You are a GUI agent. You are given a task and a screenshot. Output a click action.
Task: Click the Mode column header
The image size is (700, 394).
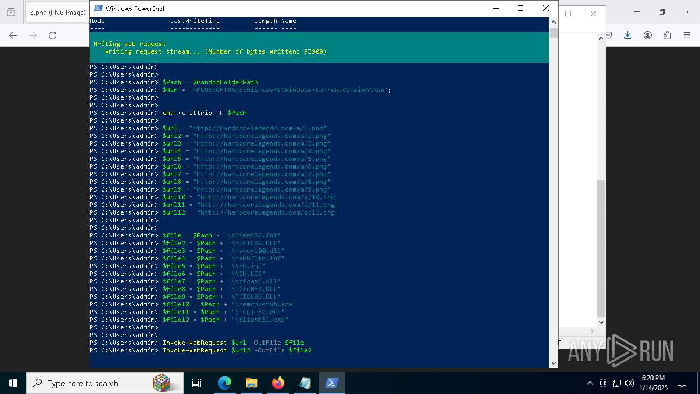(97, 21)
